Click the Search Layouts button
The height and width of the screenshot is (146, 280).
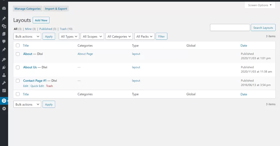point(263,28)
